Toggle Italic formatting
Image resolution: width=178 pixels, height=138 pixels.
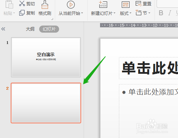click(x=170, y=13)
